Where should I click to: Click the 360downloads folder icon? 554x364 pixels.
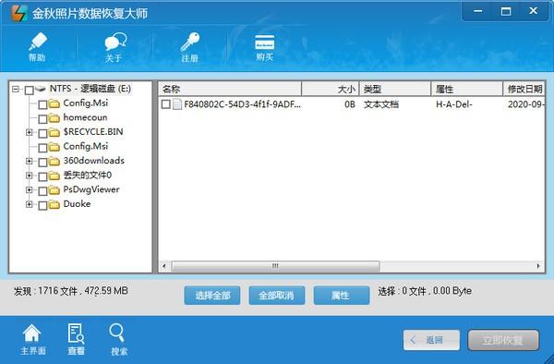coord(54,162)
